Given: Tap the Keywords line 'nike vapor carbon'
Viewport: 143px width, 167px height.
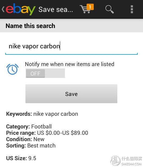Looking at the screenshot, I should 42,114.
